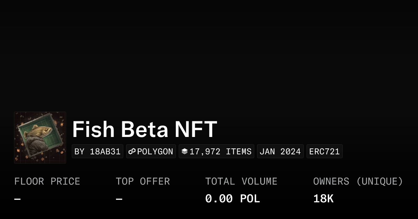The image size is (418, 219).
Task: Click the (UNIQUE) qualifier text
Action: point(380,181)
